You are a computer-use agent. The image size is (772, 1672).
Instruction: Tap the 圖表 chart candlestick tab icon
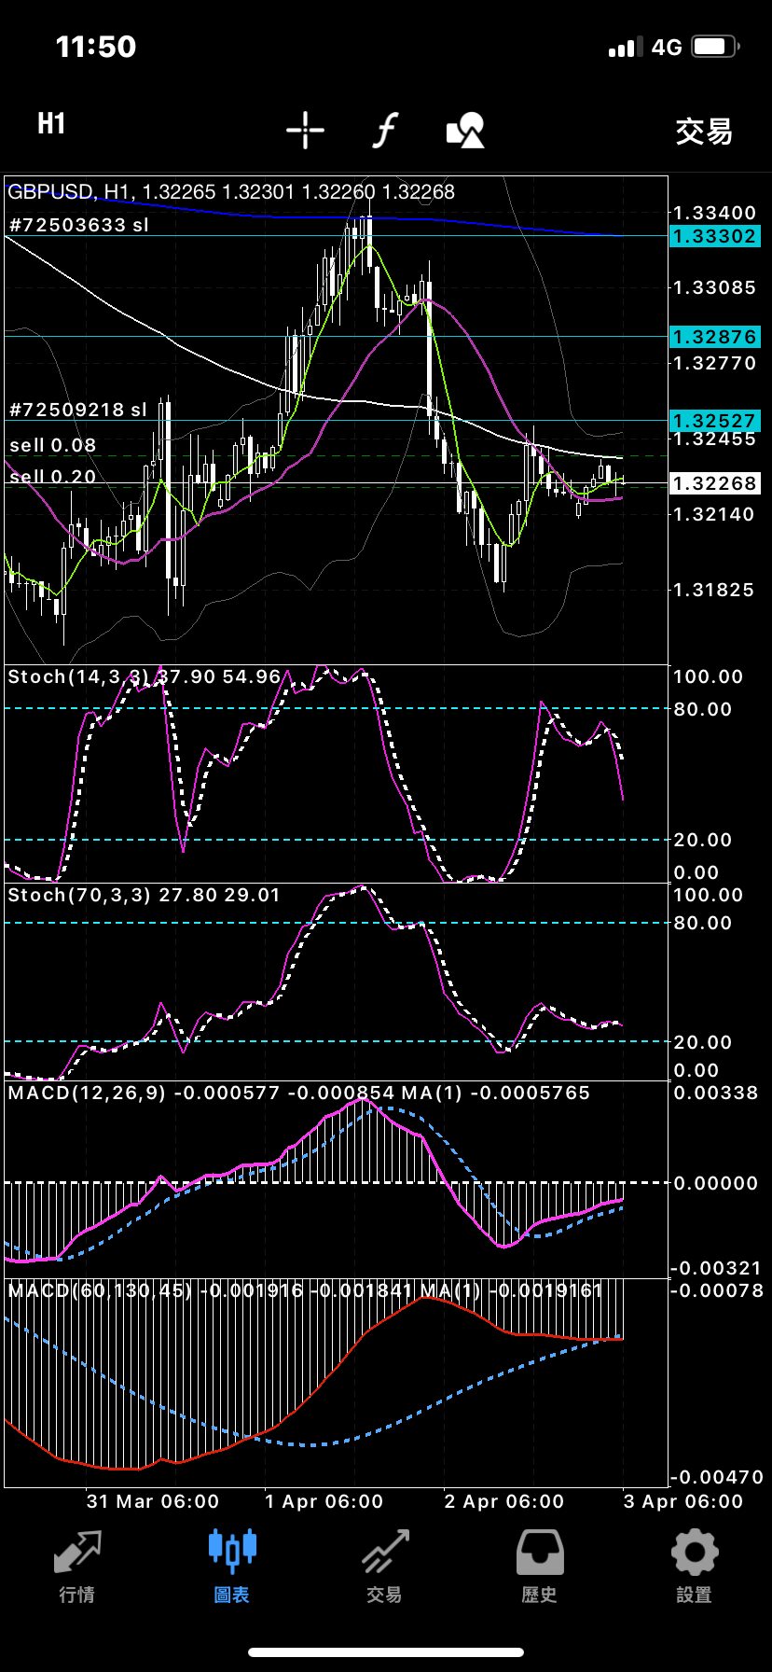[232, 1554]
